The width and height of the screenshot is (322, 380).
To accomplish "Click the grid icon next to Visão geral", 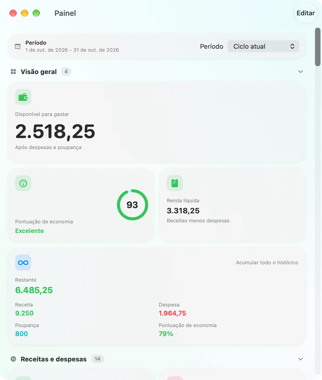I will pyautogui.click(x=13, y=72).
